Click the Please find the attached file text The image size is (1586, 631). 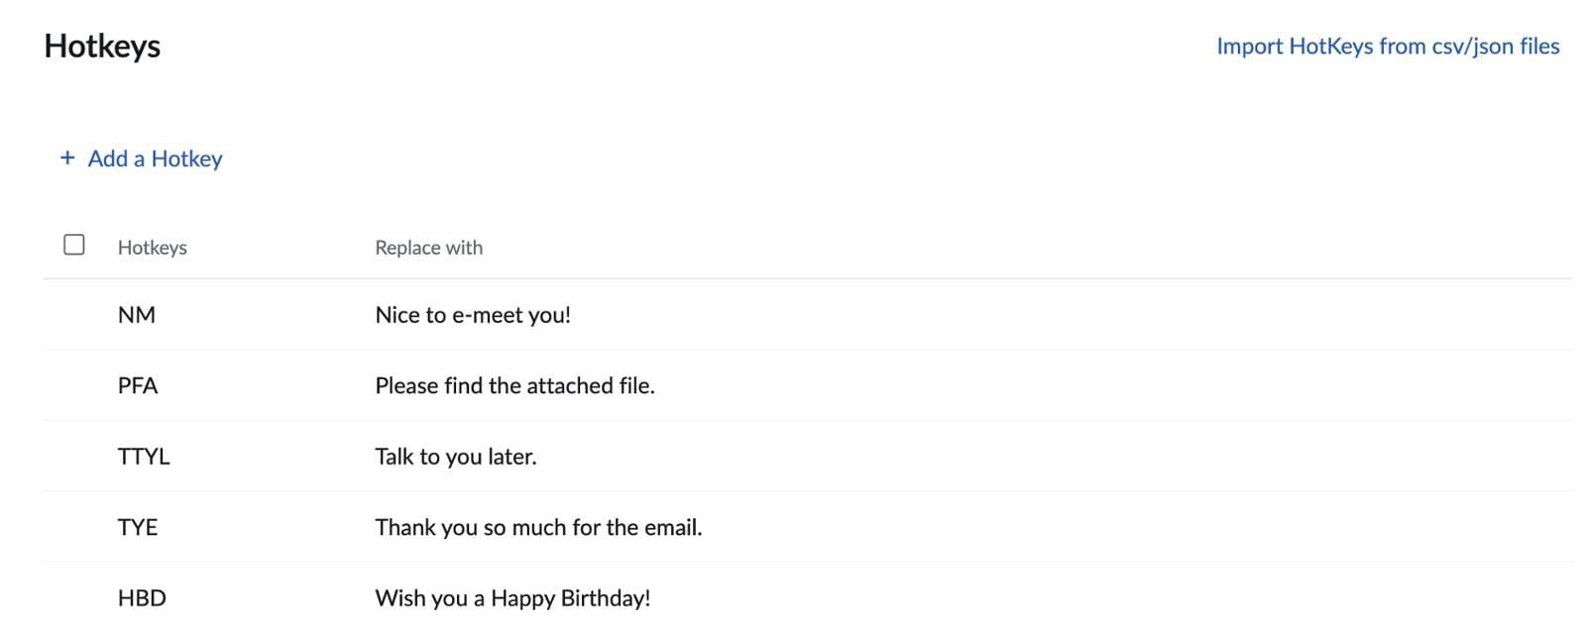[x=515, y=385]
